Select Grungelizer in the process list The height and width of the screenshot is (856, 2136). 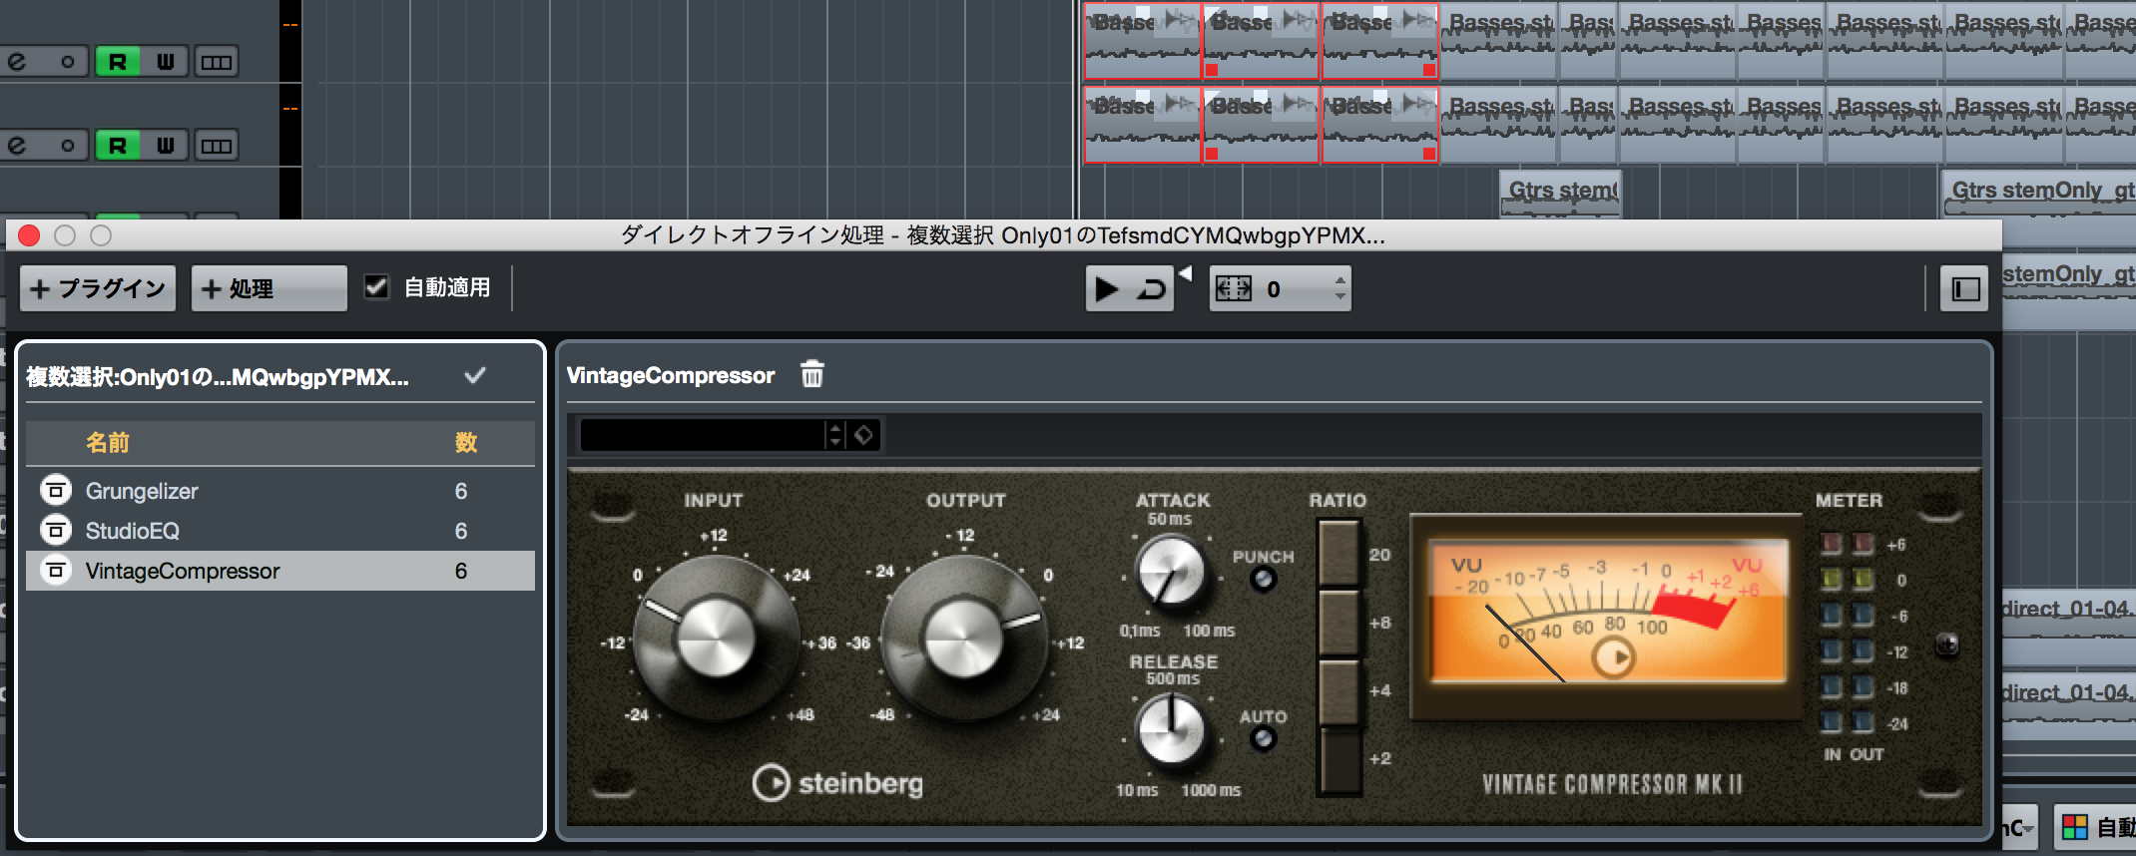(280, 491)
